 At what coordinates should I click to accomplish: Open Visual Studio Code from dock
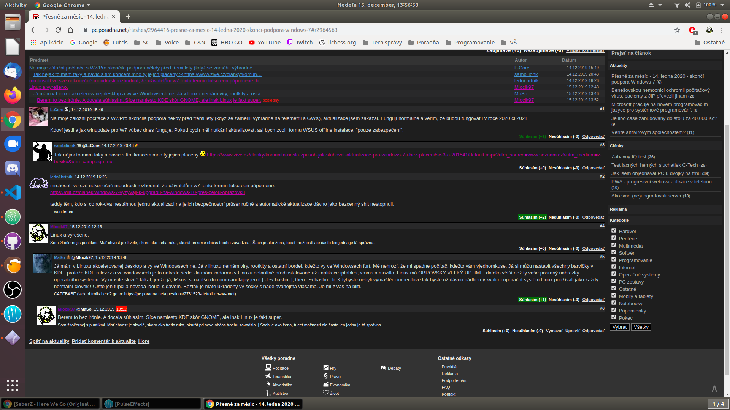click(x=13, y=192)
